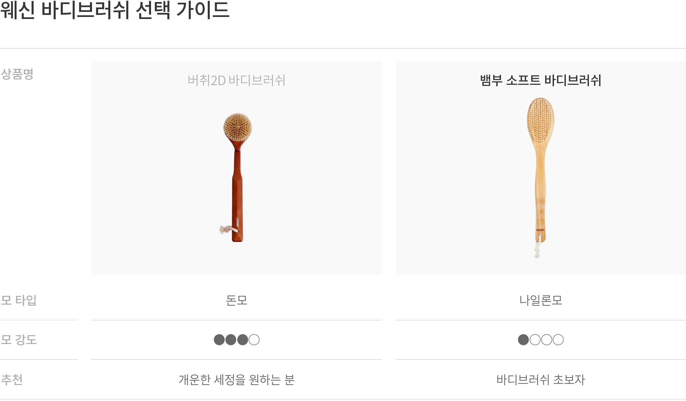
Task: Click the last empty hardness dot under 나일론모
Action: click(x=558, y=340)
